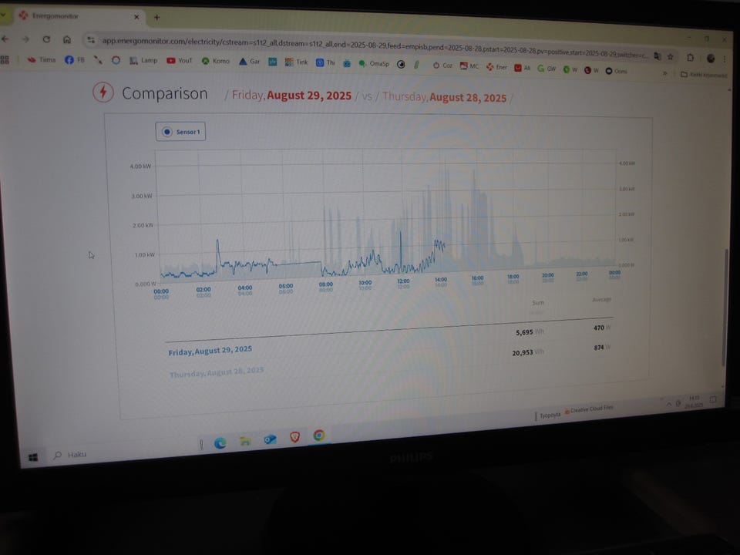Open the Tink bookmark
The width and height of the screenshot is (740, 555).
coord(296,62)
